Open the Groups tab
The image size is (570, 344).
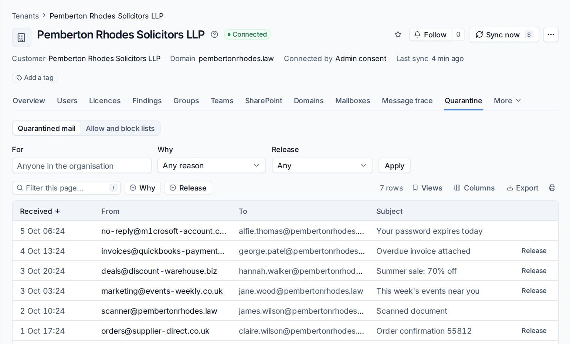(x=186, y=101)
